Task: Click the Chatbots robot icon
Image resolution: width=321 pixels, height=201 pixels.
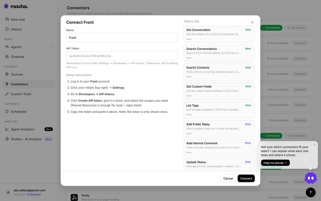Action: [x=7, y=56]
